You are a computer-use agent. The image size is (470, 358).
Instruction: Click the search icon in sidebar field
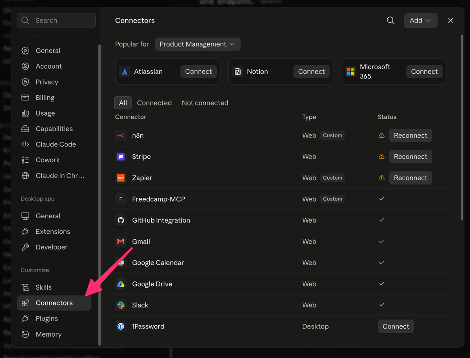coord(26,21)
